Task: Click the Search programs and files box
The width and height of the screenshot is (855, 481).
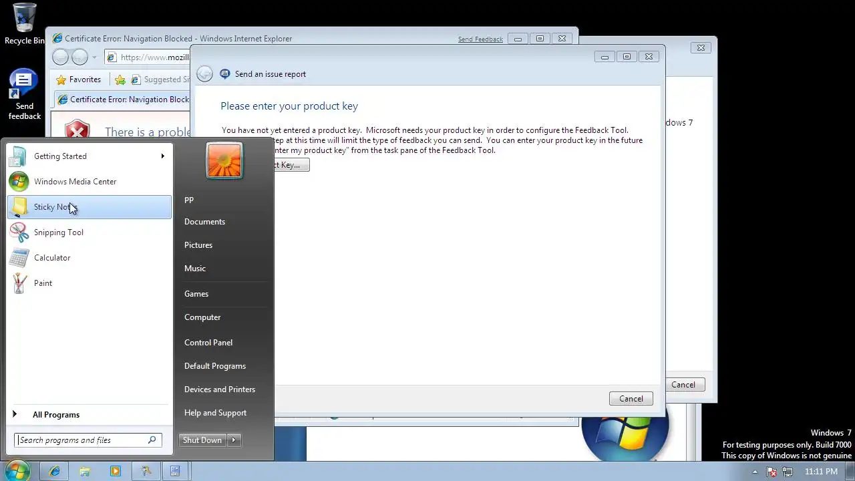Action: (88, 440)
